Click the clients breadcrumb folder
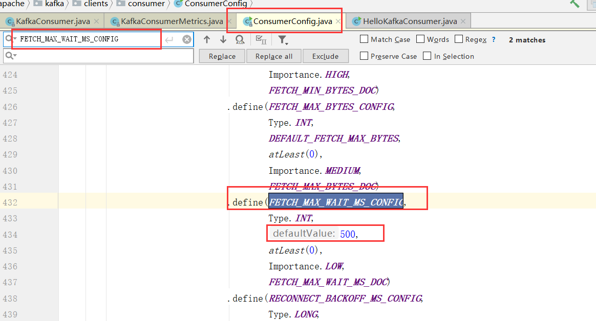Screen dimensions: 596x321 pyautogui.click(x=91, y=4)
